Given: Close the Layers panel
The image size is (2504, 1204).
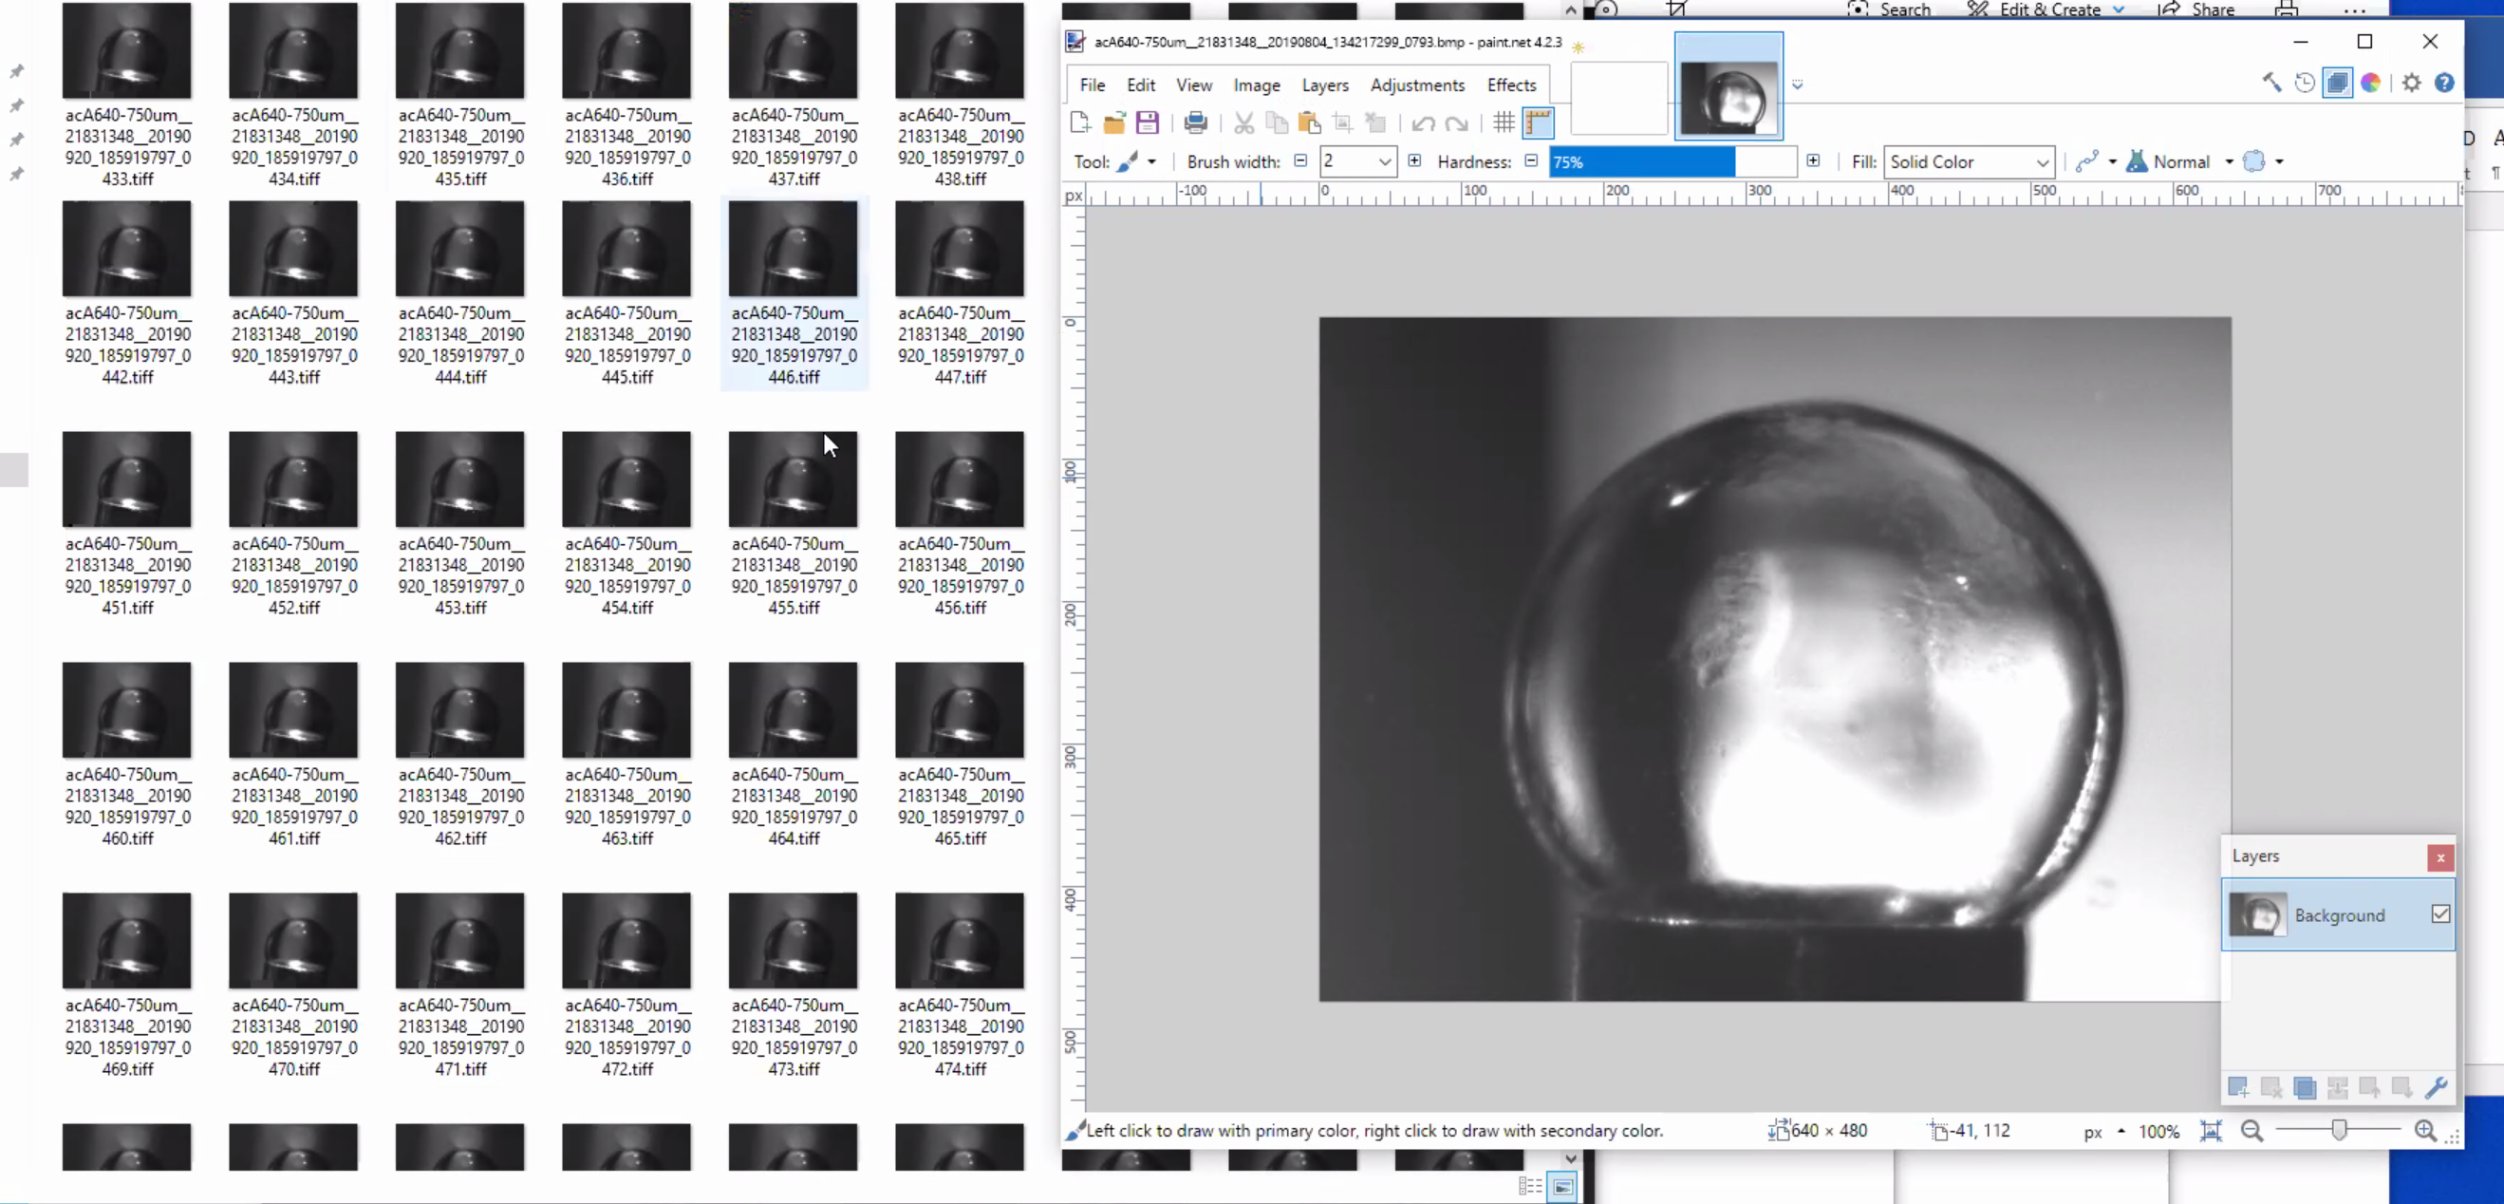Looking at the screenshot, I should [x=2439, y=856].
